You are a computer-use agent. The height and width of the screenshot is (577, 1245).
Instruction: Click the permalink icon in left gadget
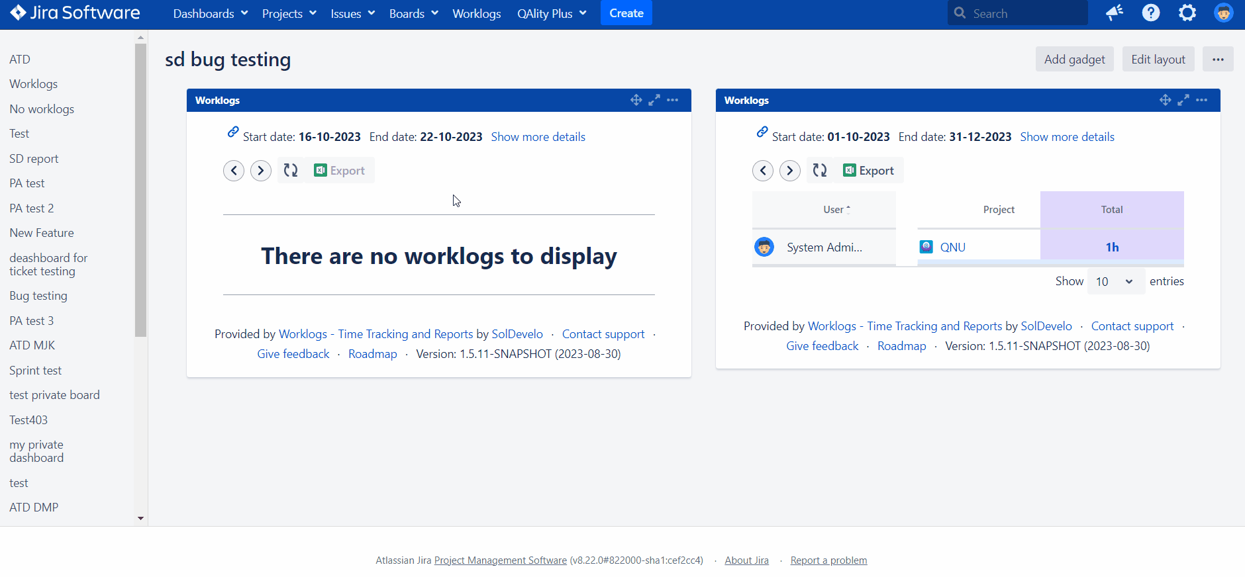[x=233, y=132]
